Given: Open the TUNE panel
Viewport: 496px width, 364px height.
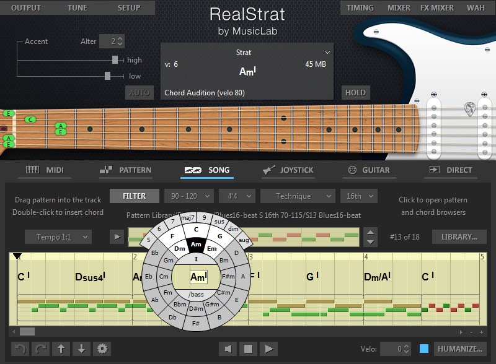Looking at the screenshot, I should (x=77, y=7).
